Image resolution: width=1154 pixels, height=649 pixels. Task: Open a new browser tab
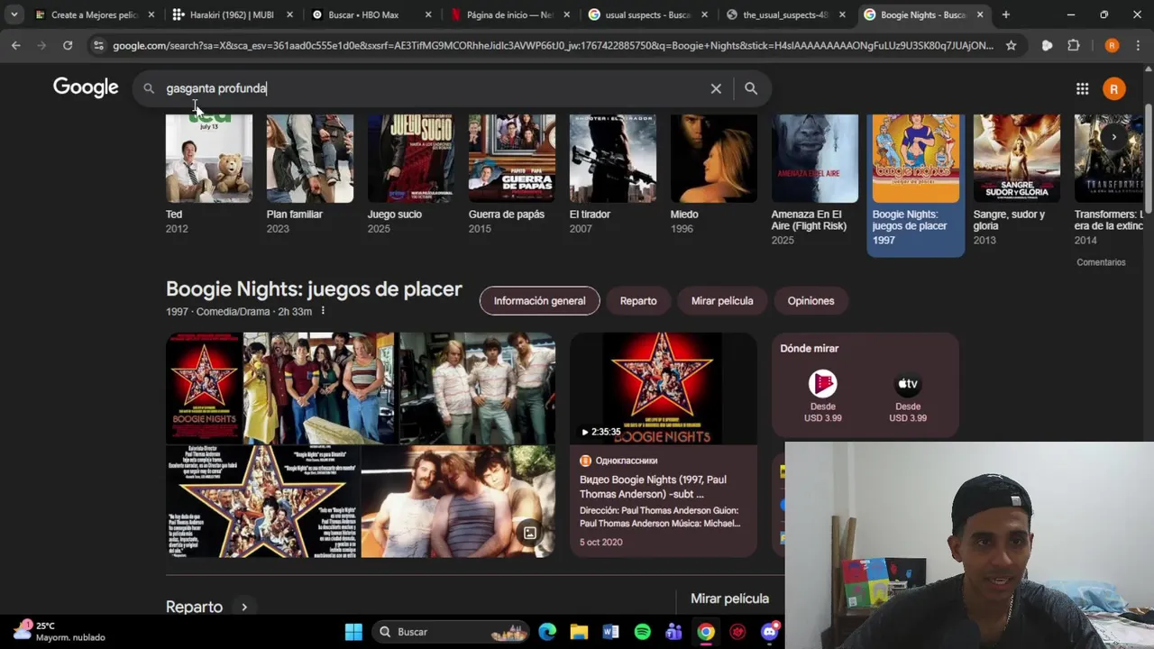pyautogui.click(x=1006, y=14)
